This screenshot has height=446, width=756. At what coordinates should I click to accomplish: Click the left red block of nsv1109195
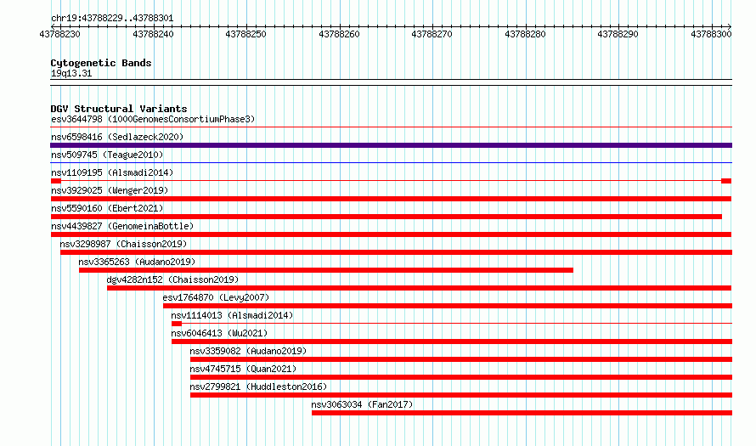(x=56, y=181)
